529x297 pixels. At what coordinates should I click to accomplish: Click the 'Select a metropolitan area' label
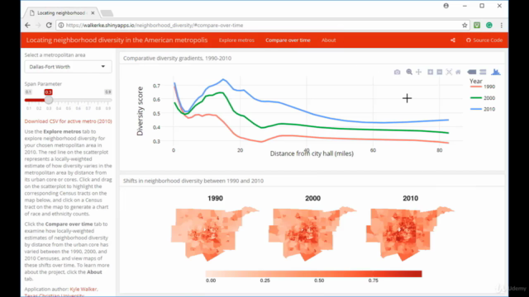click(x=55, y=55)
